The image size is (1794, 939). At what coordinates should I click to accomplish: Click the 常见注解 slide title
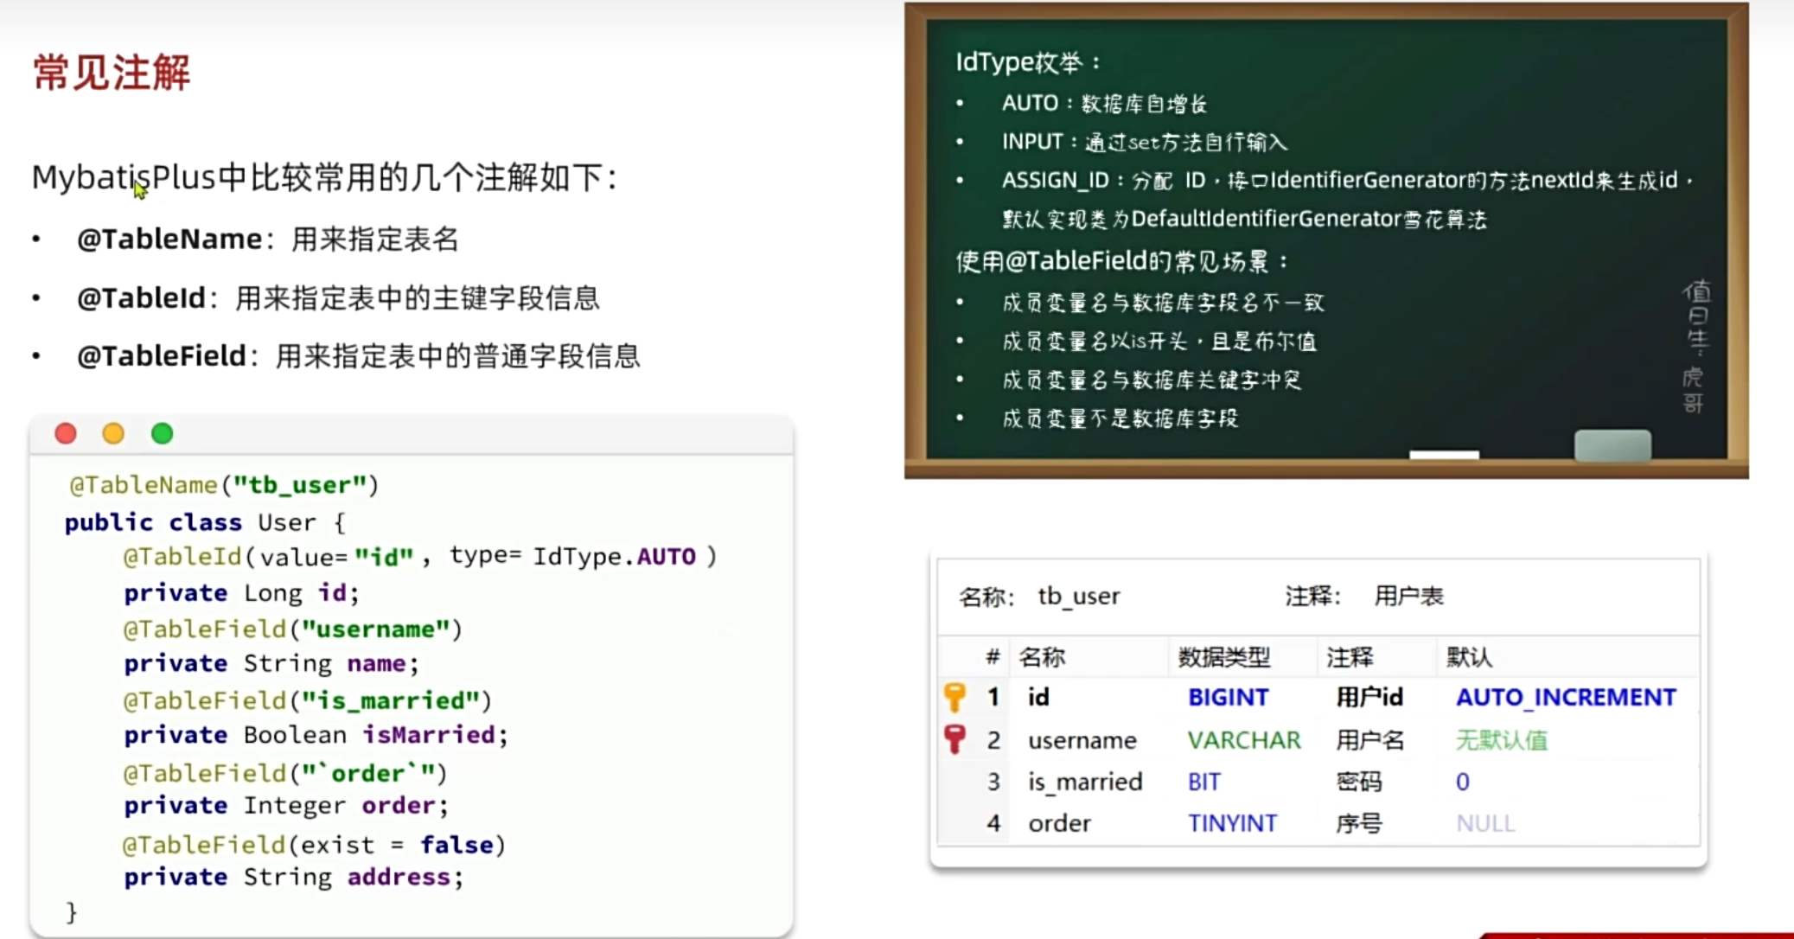[x=112, y=72]
